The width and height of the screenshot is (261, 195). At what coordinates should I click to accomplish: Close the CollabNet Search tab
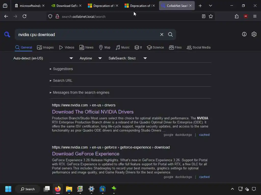190,6
